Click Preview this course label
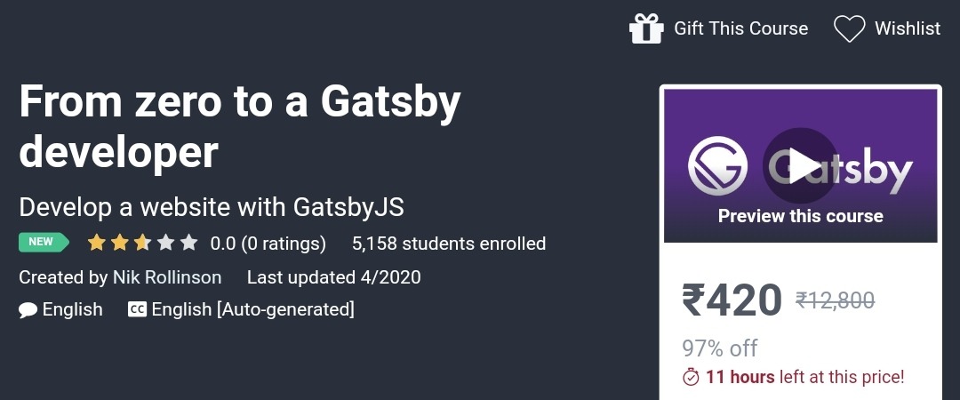Viewport: 960px width, 400px height. 800,216
